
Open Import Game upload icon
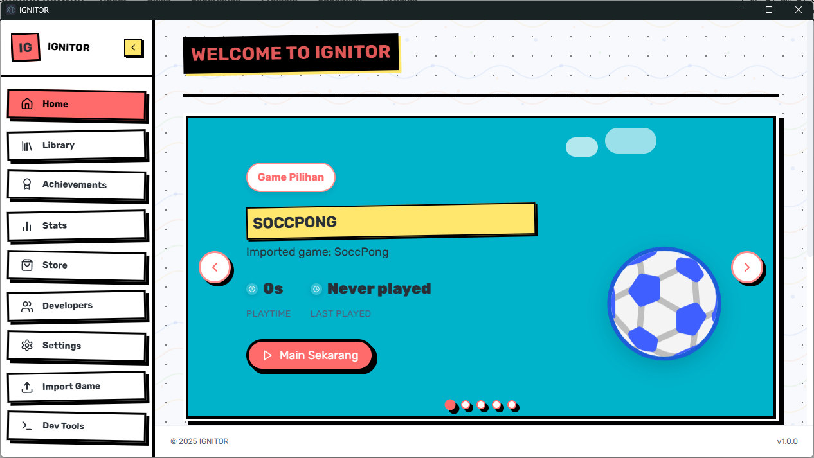point(27,386)
